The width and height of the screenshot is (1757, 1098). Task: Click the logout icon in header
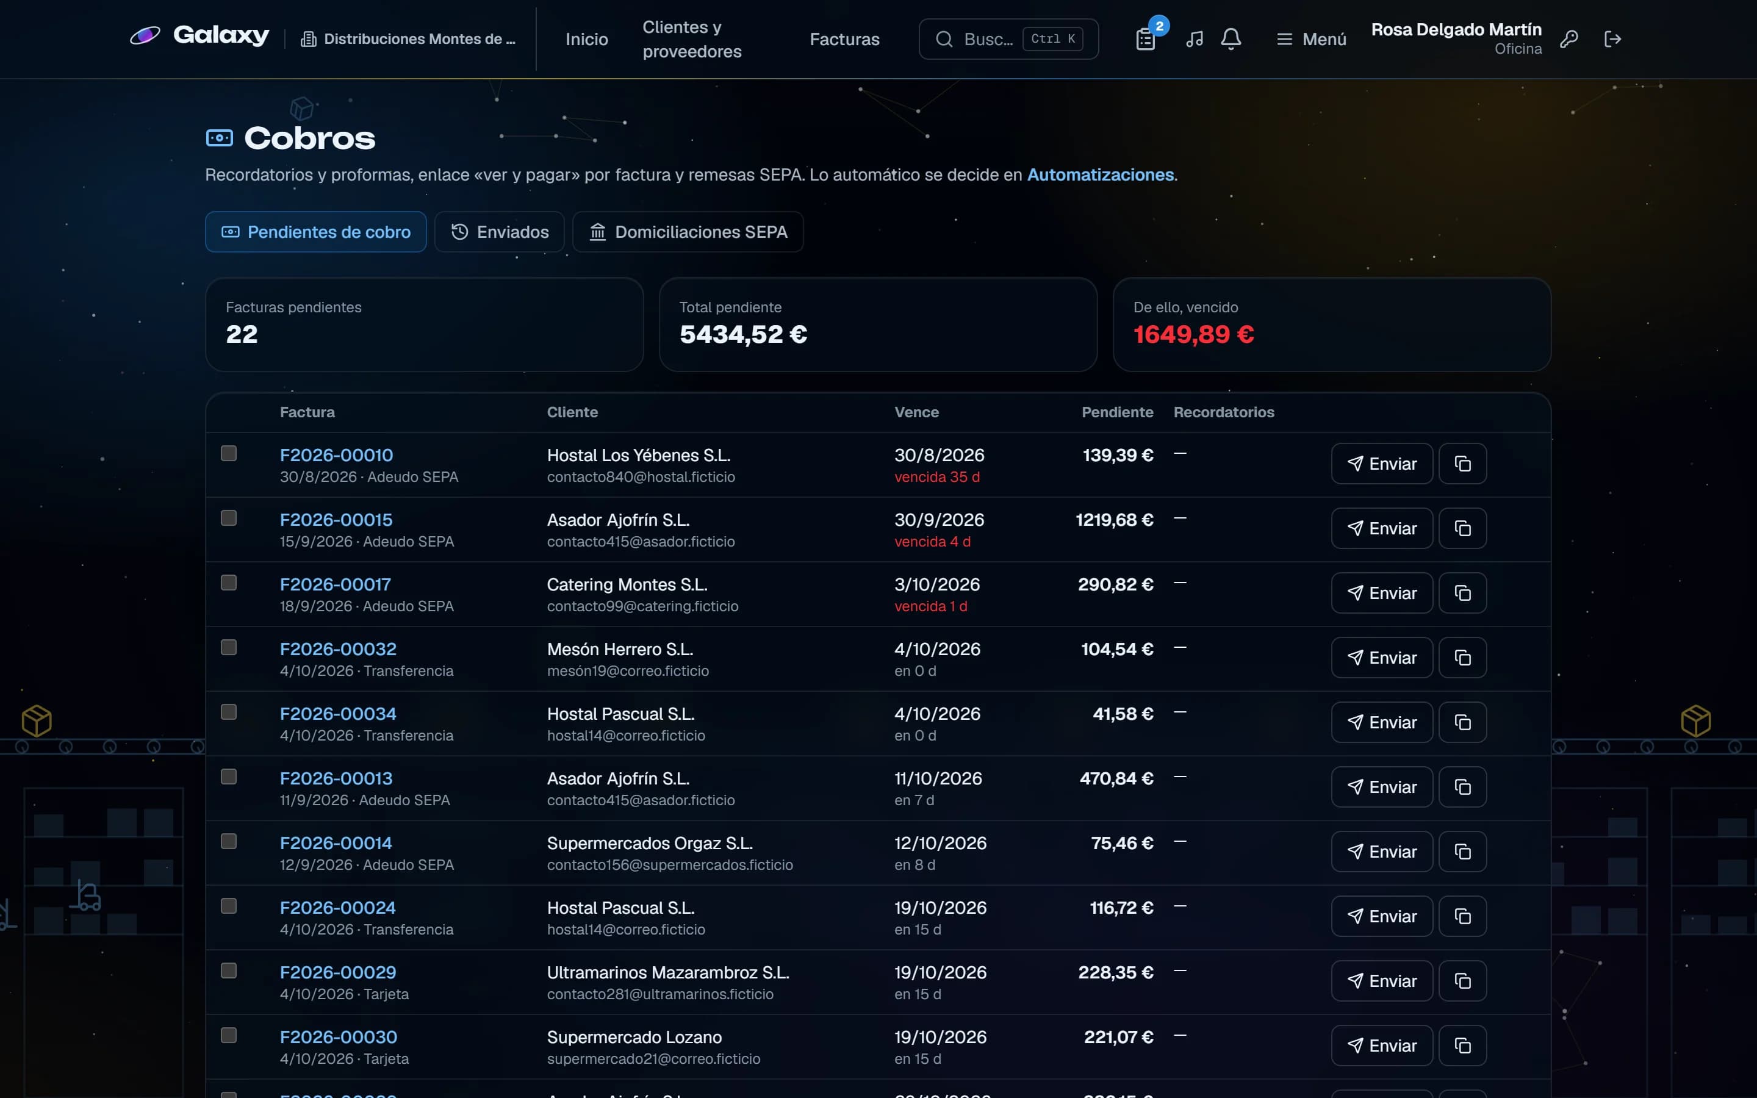(x=1612, y=39)
